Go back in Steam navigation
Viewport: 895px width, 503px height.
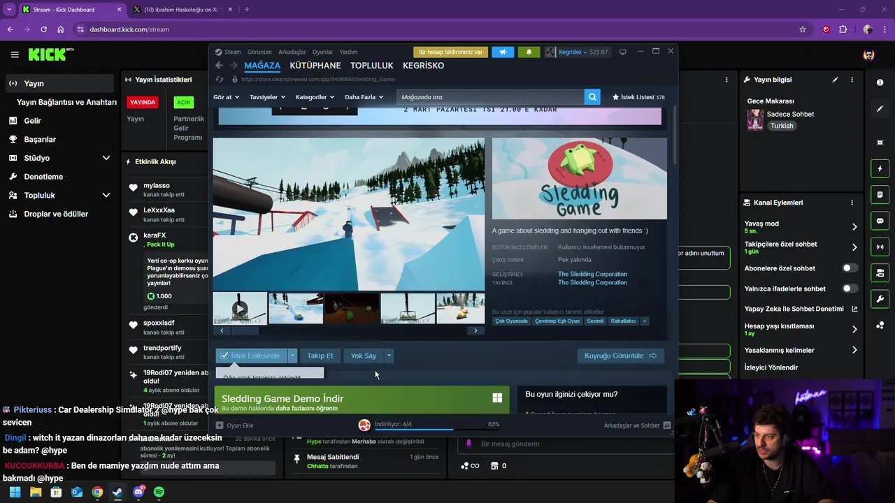tap(219, 66)
